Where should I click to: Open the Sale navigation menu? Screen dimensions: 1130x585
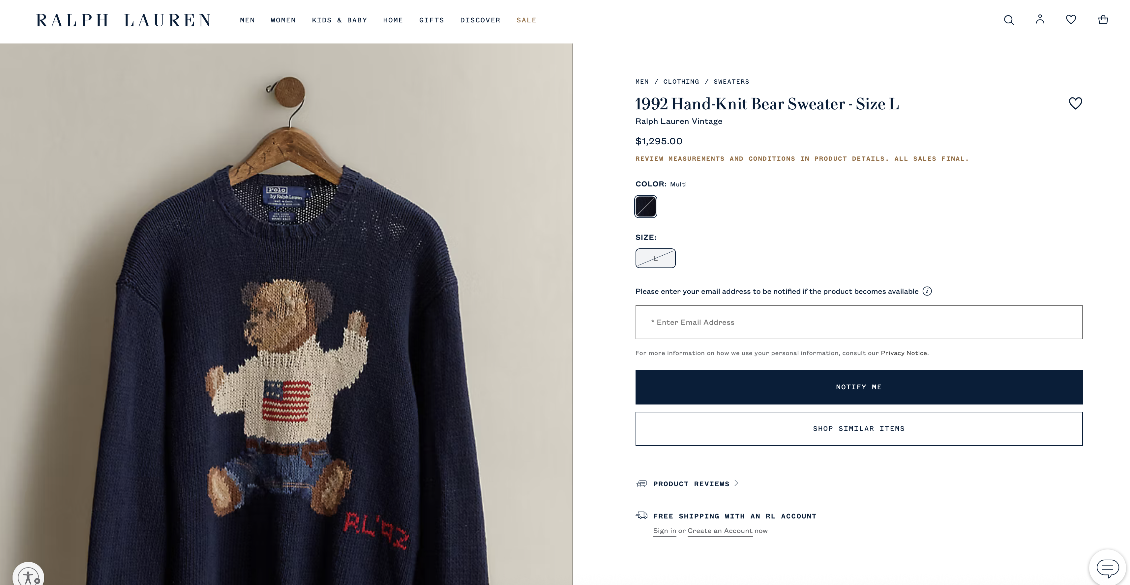click(x=526, y=20)
